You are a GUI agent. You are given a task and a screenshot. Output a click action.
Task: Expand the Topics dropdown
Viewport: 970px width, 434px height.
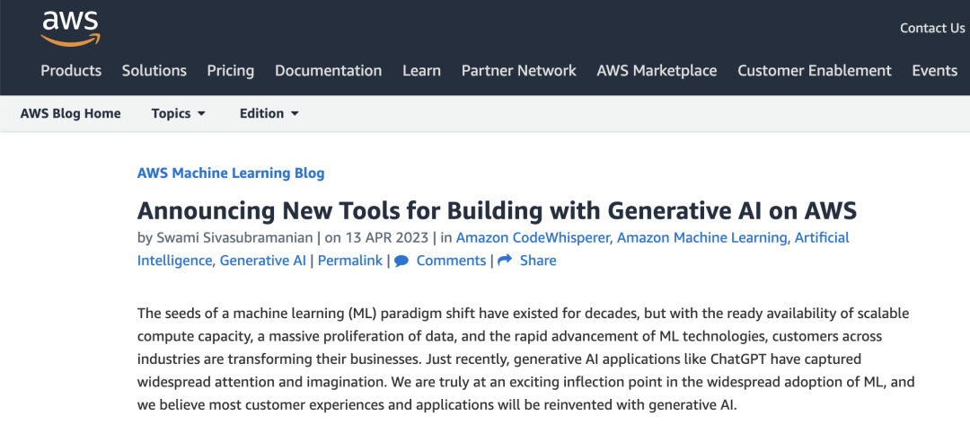178,113
